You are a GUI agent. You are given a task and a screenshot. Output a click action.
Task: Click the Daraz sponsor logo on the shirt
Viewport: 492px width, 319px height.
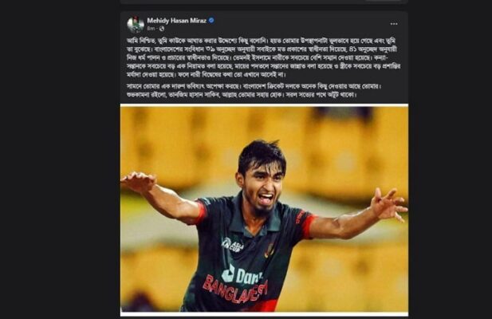pos(242,275)
